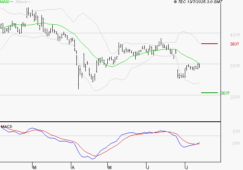Screen dimensions: 243x170
Task: Click the red resistance line at 3827
Action: pos(209,44)
